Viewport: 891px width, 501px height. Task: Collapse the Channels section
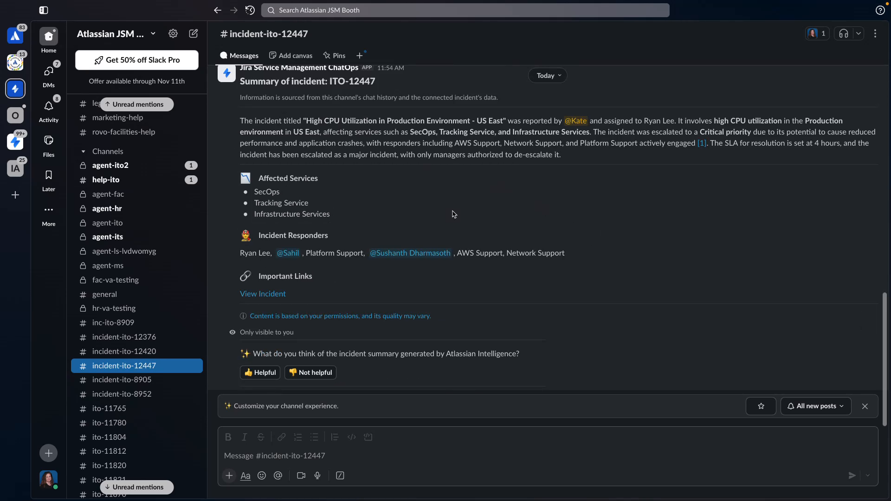(x=83, y=151)
